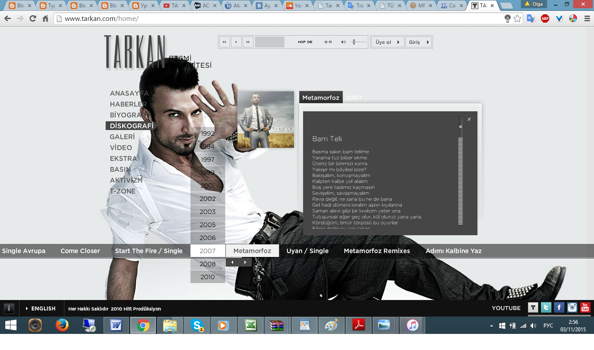Screen dimensions: 594x350
Task: Open Microsoft Word from the taskbar
Action: tap(116, 325)
